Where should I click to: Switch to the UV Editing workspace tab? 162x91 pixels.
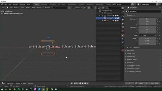tap(62, 5)
